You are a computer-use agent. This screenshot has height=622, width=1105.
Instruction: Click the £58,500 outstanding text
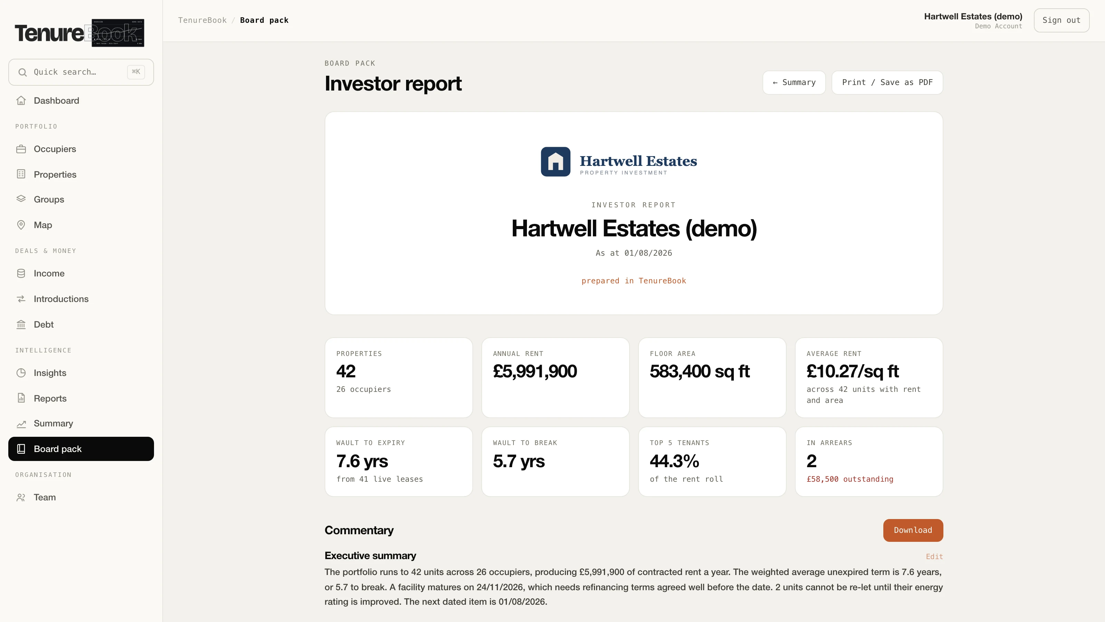850,479
